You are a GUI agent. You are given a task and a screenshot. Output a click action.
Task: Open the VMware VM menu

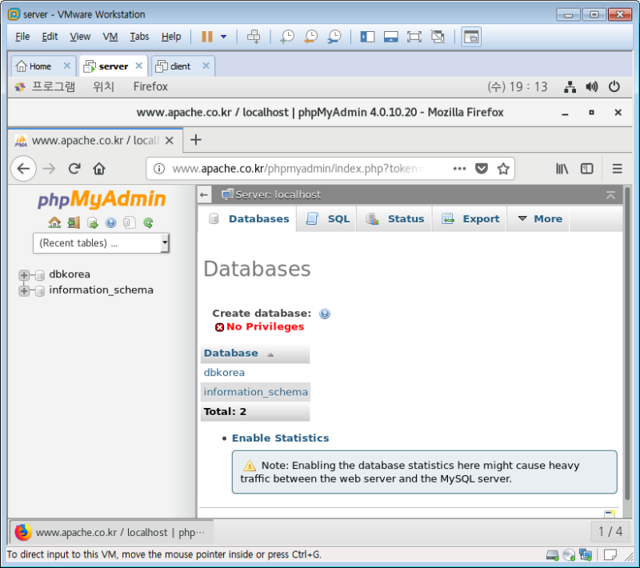tap(110, 37)
